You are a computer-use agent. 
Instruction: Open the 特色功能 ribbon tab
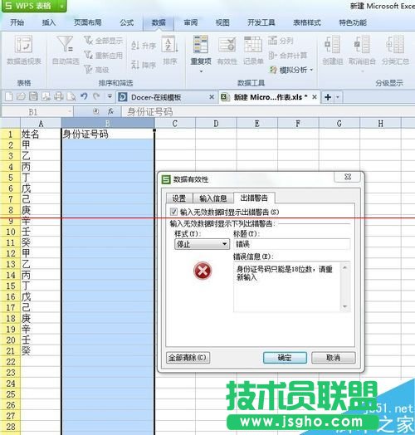[x=353, y=22]
